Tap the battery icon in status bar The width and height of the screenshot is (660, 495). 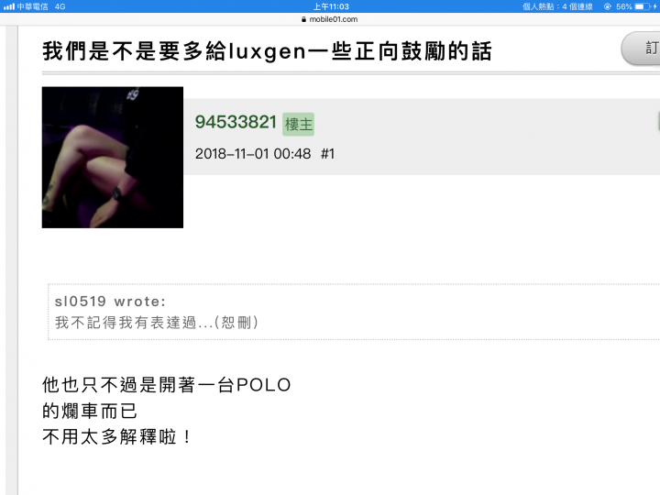[x=642, y=6]
